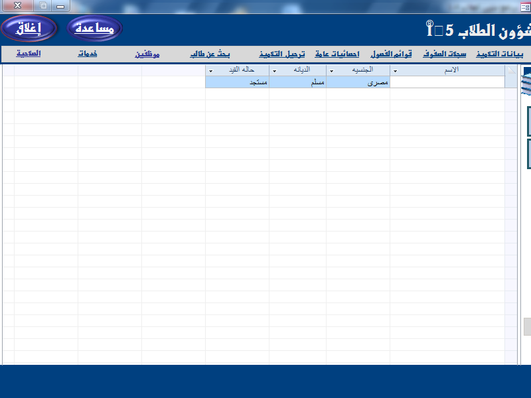Viewport: 531px width, 398px height.
Task: Select the مستجد enrollment status cell
Action: pos(237,83)
